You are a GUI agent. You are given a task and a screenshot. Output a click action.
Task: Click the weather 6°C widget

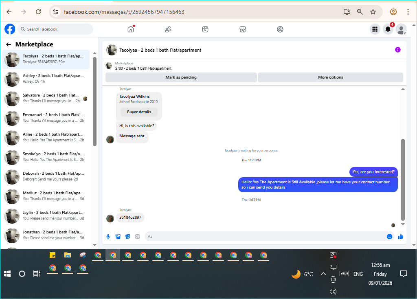pyautogui.click(x=303, y=274)
